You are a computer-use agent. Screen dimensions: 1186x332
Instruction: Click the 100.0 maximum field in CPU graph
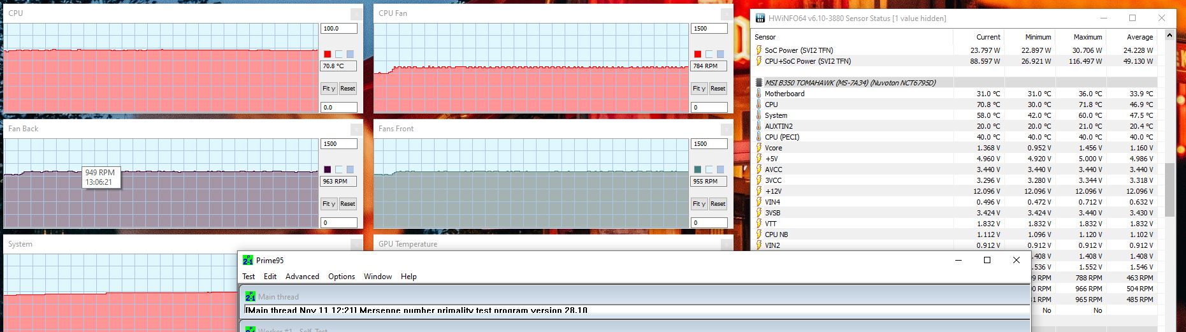[x=339, y=29]
